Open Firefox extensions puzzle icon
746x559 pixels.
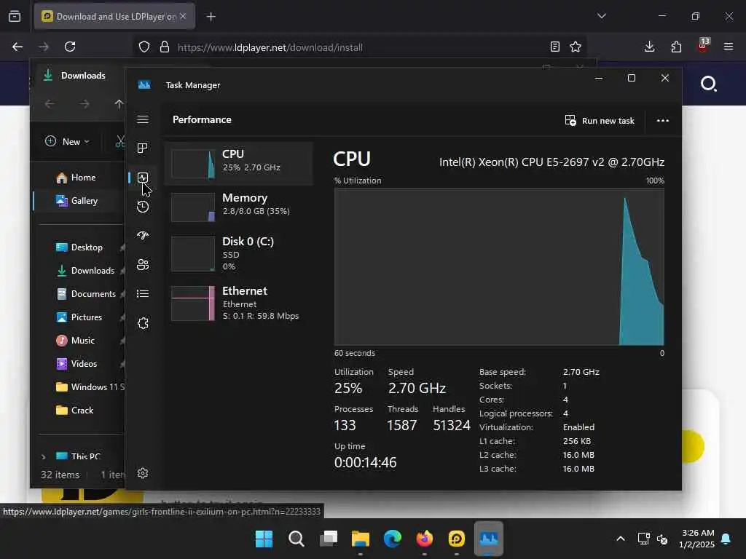tap(676, 47)
